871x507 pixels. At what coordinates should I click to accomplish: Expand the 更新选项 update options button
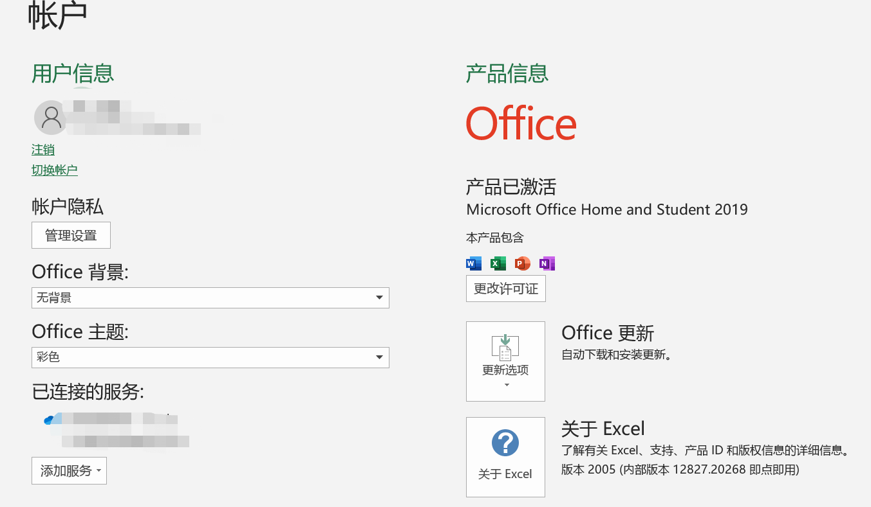(505, 362)
